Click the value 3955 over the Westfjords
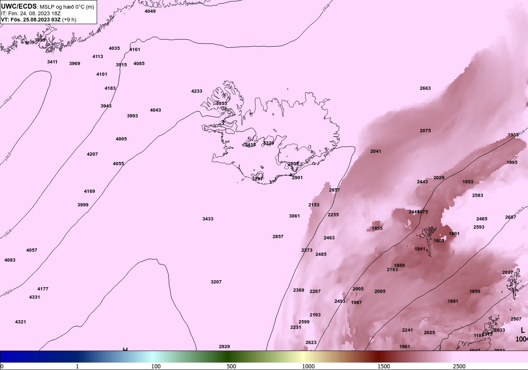Viewport: 528px width, 370px height. 222,103
